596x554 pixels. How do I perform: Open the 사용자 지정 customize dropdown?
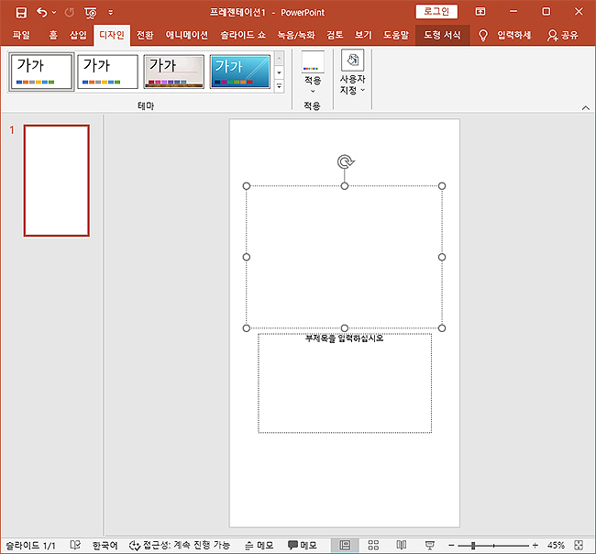pyautogui.click(x=353, y=72)
